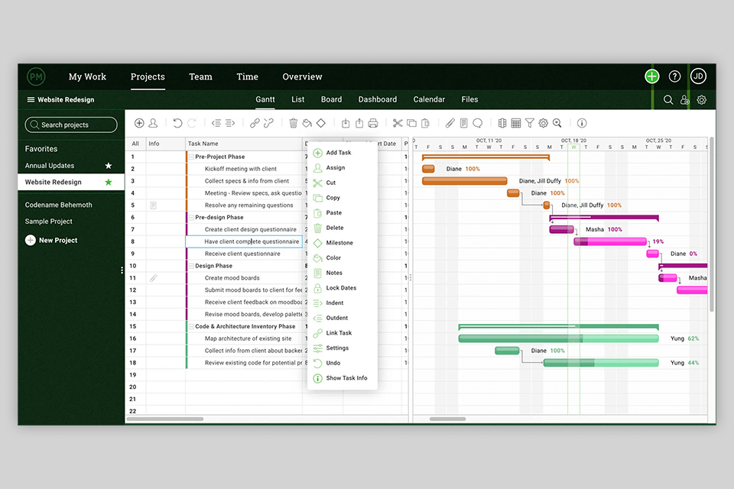Image resolution: width=734 pixels, height=489 pixels.
Task: Click the paste clipboard icon in toolbar
Action: 425,123
